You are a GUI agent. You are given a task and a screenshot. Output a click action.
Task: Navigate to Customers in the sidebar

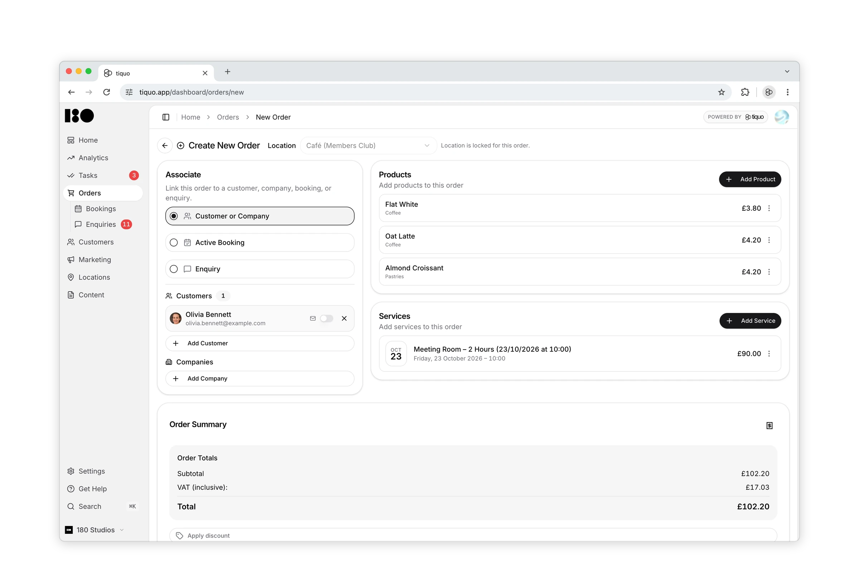point(103,242)
